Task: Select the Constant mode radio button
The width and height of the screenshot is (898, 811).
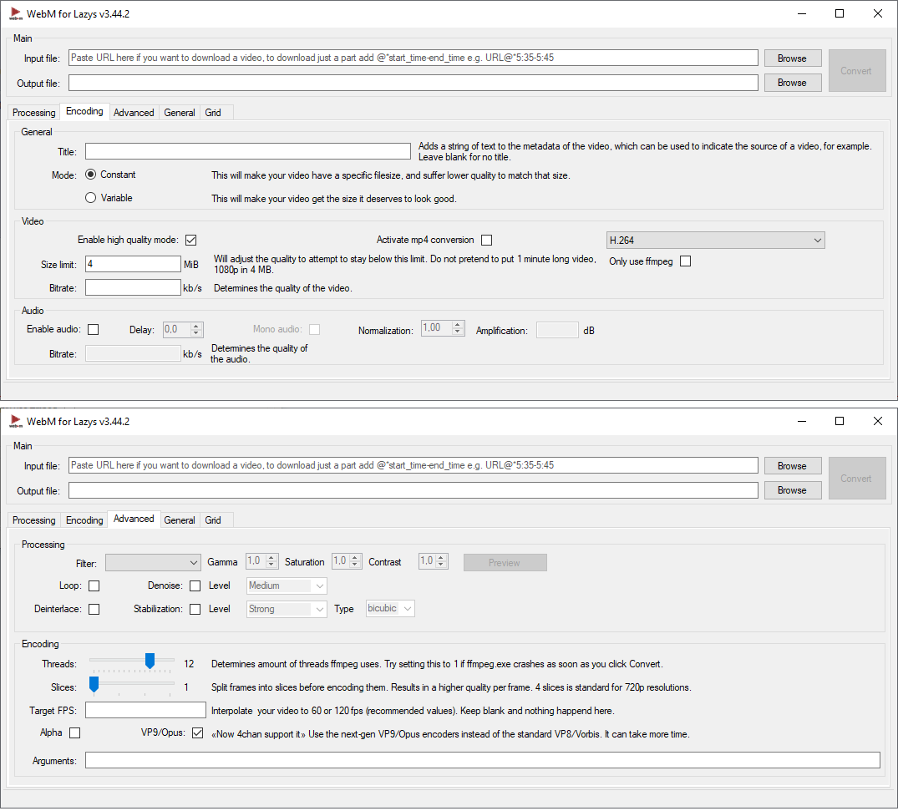Action: 90,175
